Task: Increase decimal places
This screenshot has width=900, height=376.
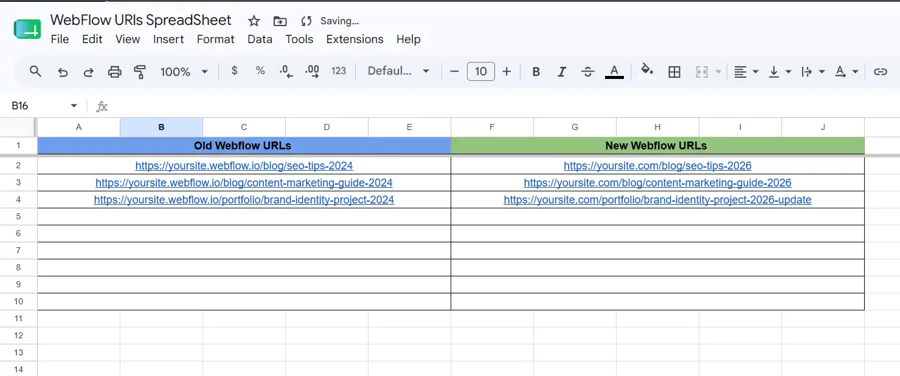Action: (312, 72)
